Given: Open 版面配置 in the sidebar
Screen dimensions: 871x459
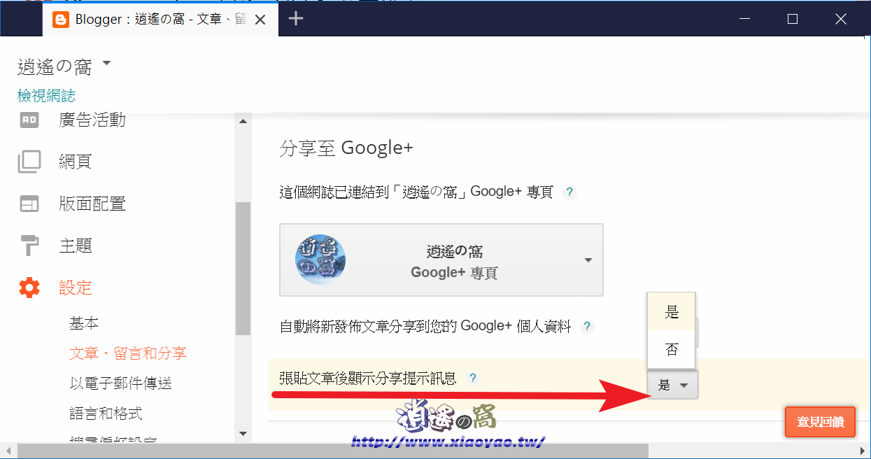Looking at the screenshot, I should coord(92,204).
